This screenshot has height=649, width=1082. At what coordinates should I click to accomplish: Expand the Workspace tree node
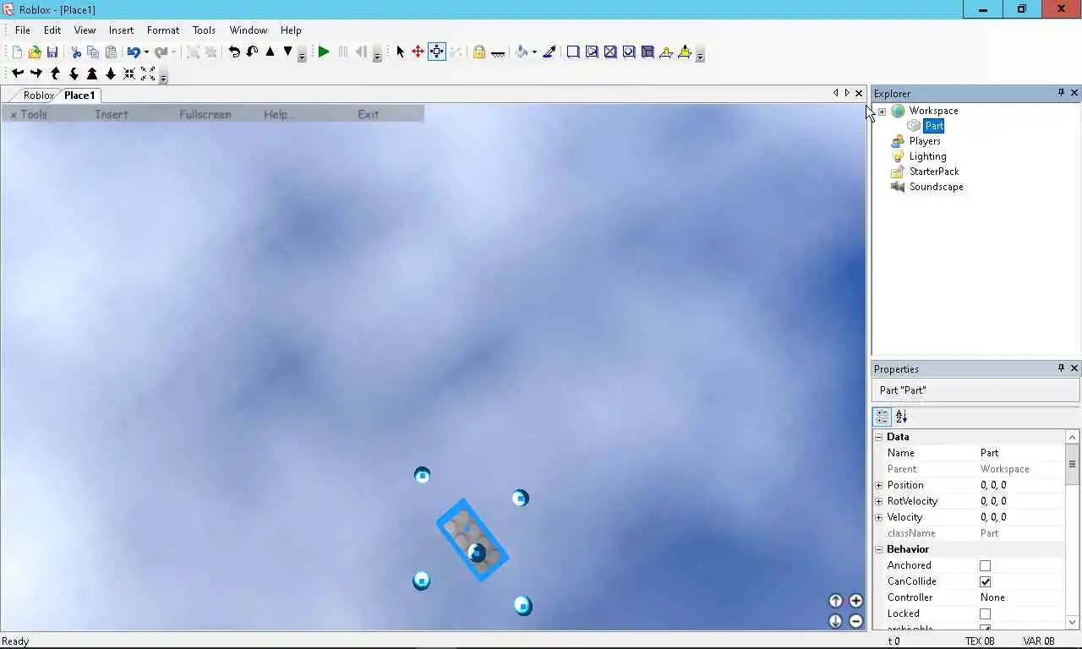[x=882, y=112]
